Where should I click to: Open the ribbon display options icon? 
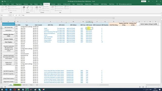149,1
